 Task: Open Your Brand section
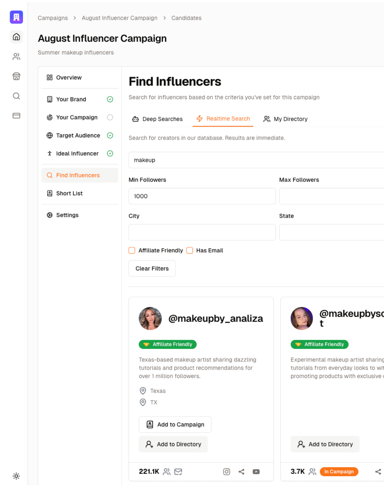pyautogui.click(x=80, y=99)
